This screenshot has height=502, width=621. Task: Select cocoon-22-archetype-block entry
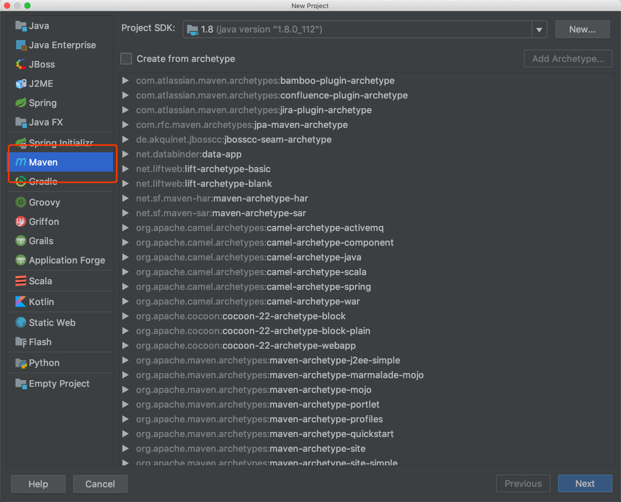[241, 316]
